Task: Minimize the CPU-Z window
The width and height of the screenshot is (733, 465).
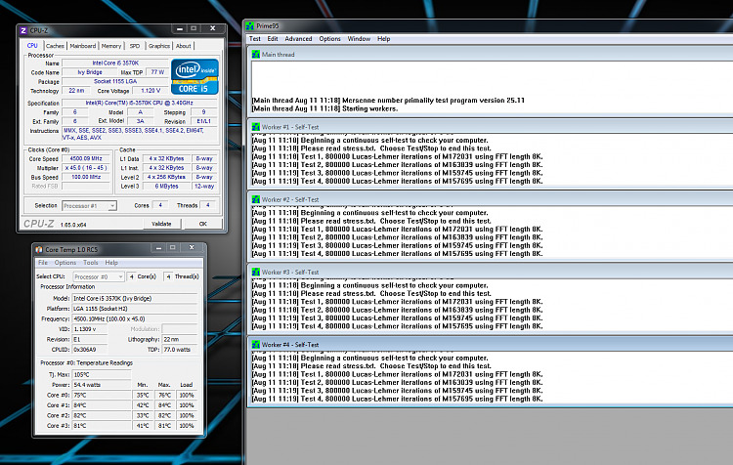Action: click(x=180, y=29)
